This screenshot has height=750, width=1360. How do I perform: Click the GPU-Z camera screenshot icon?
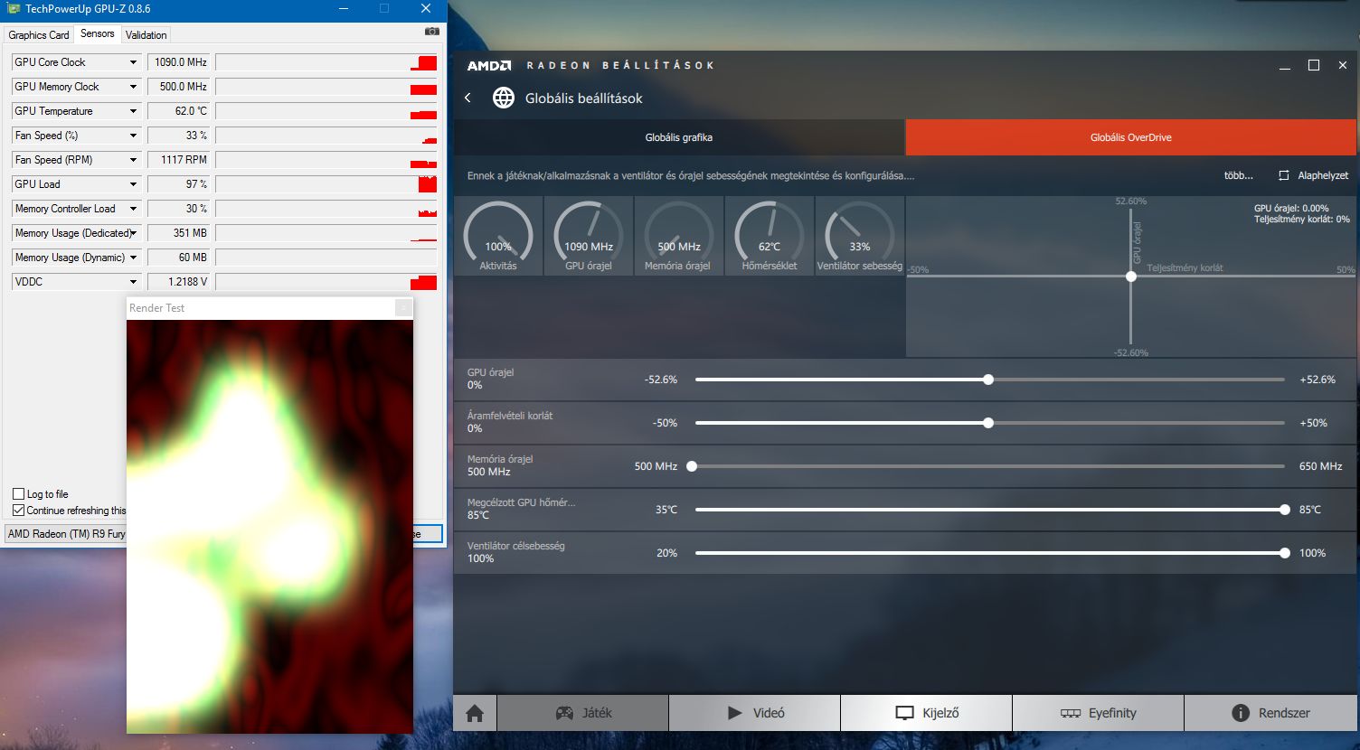coord(432,32)
